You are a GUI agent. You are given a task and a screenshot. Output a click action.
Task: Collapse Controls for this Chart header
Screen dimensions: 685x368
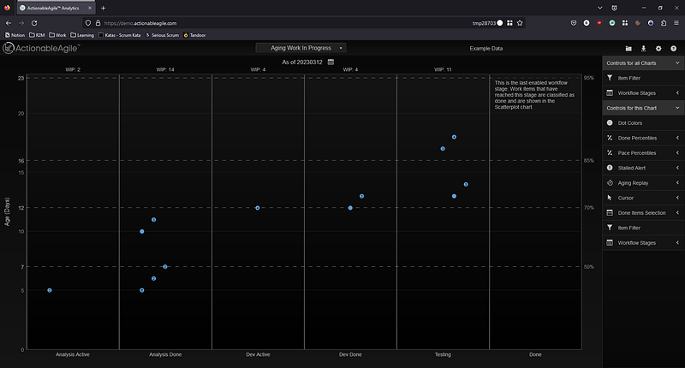643,109
